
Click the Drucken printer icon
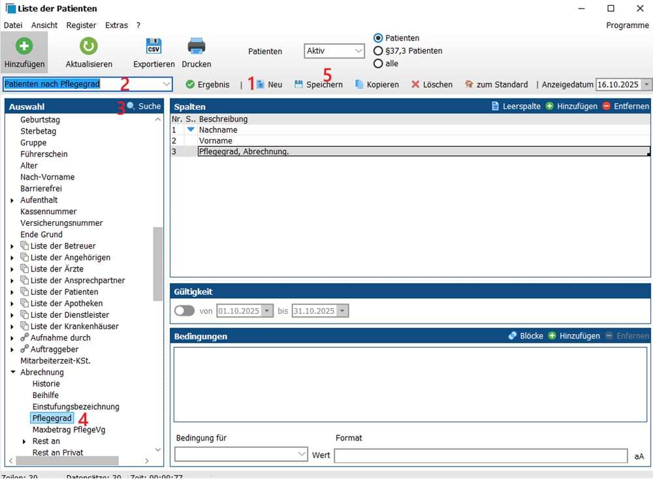197,46
